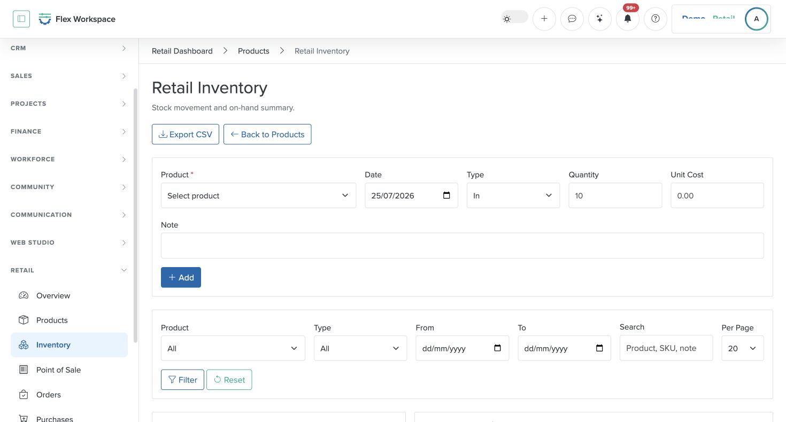Click the sidebar vertical scrollbar
Viewport: 786px width, 422px height.
click(x=136, y=215)
